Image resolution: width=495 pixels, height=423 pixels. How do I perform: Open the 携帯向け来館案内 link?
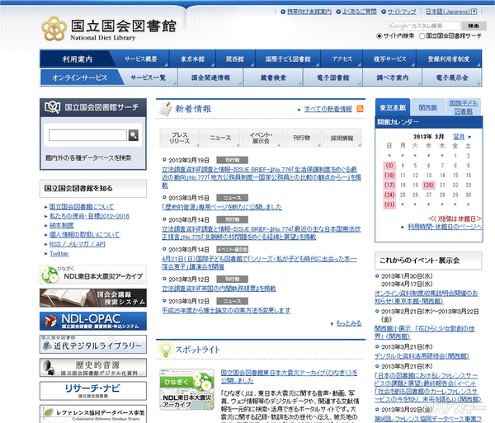pos(309,12)
